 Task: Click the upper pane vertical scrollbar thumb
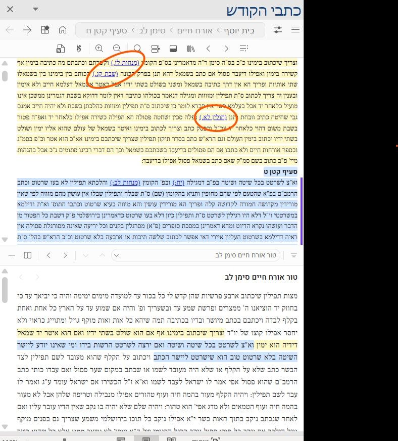[5, 76]
